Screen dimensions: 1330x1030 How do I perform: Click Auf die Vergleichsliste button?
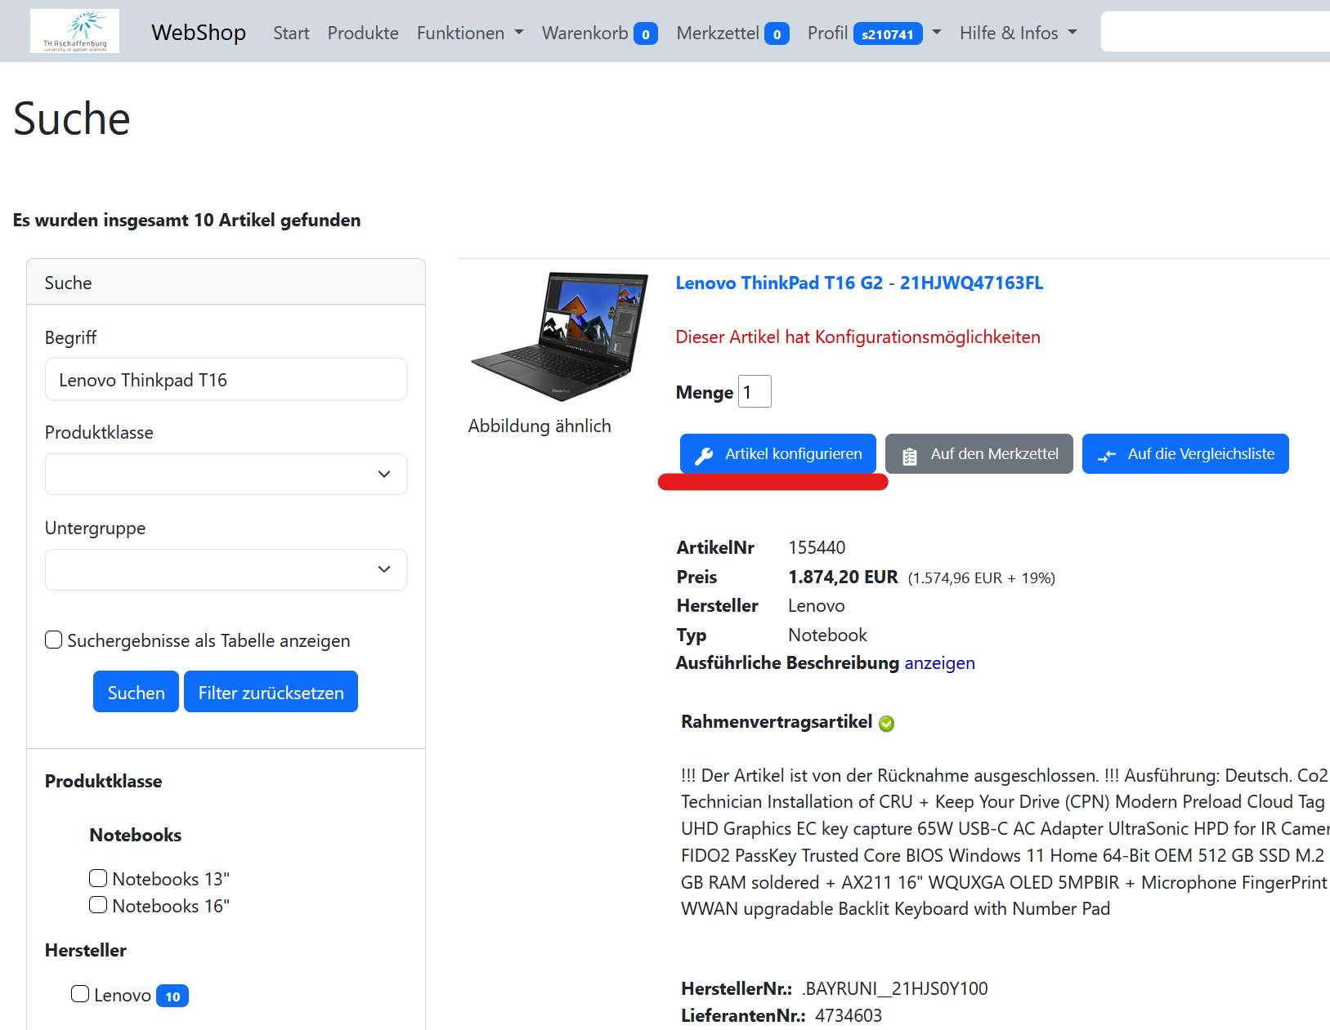coord(1185,453)
